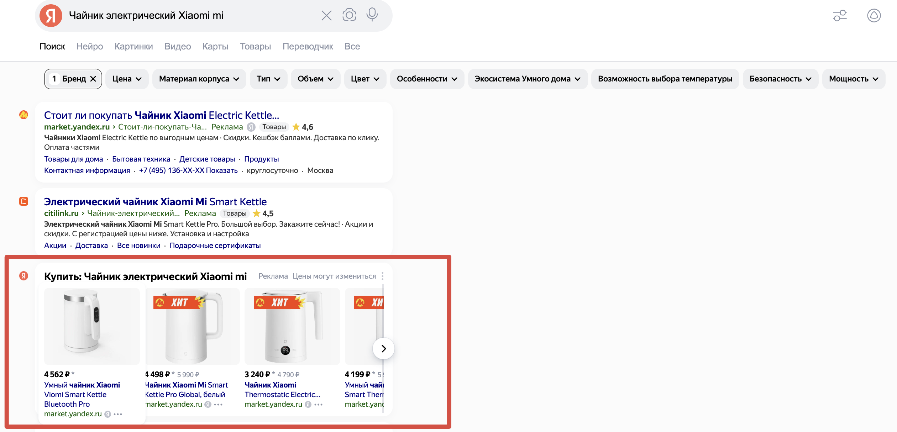Viewport: 897px width, 432px height.
Task: Open three-dot menu beside ad disclaimer
Action: coord(382,276)
